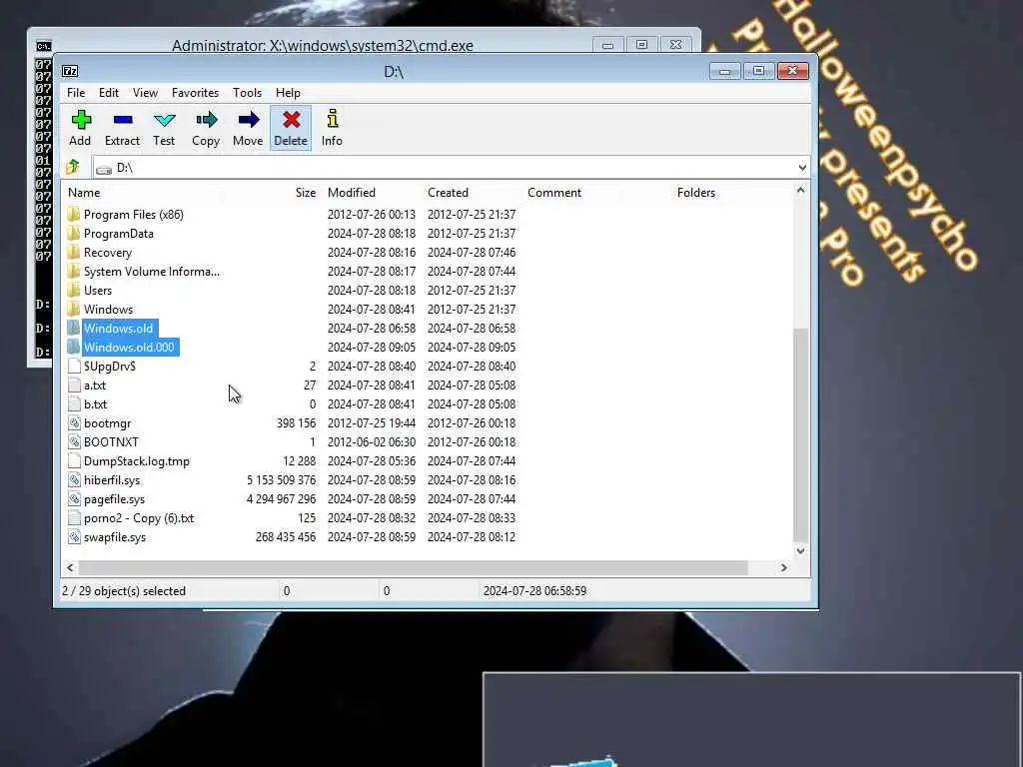Click the pagefile.sys file icon

click(x=74, y=498)
